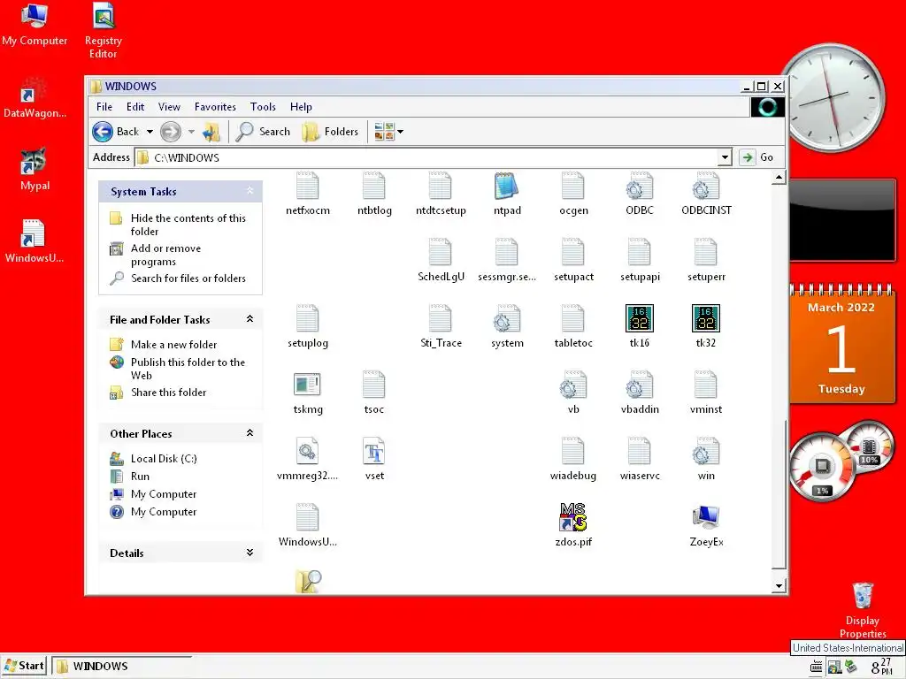906x679 pixels.
Task: Open the Edit menu
Action: click(x=135, y=107)
